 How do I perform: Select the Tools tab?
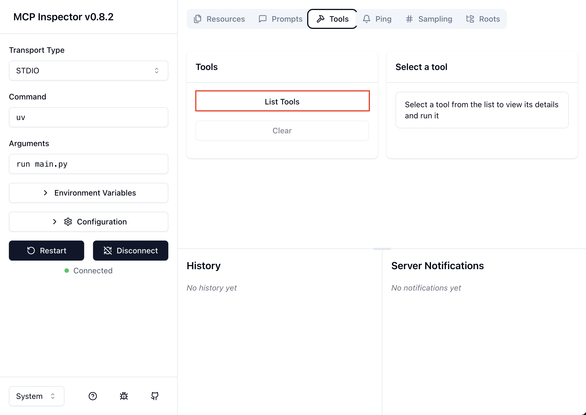pos(332,19)
